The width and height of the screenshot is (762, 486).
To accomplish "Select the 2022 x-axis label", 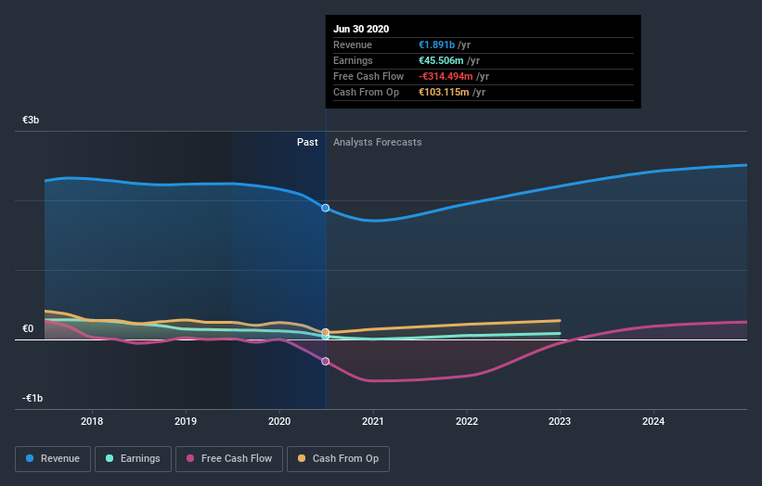I will 467,421.
